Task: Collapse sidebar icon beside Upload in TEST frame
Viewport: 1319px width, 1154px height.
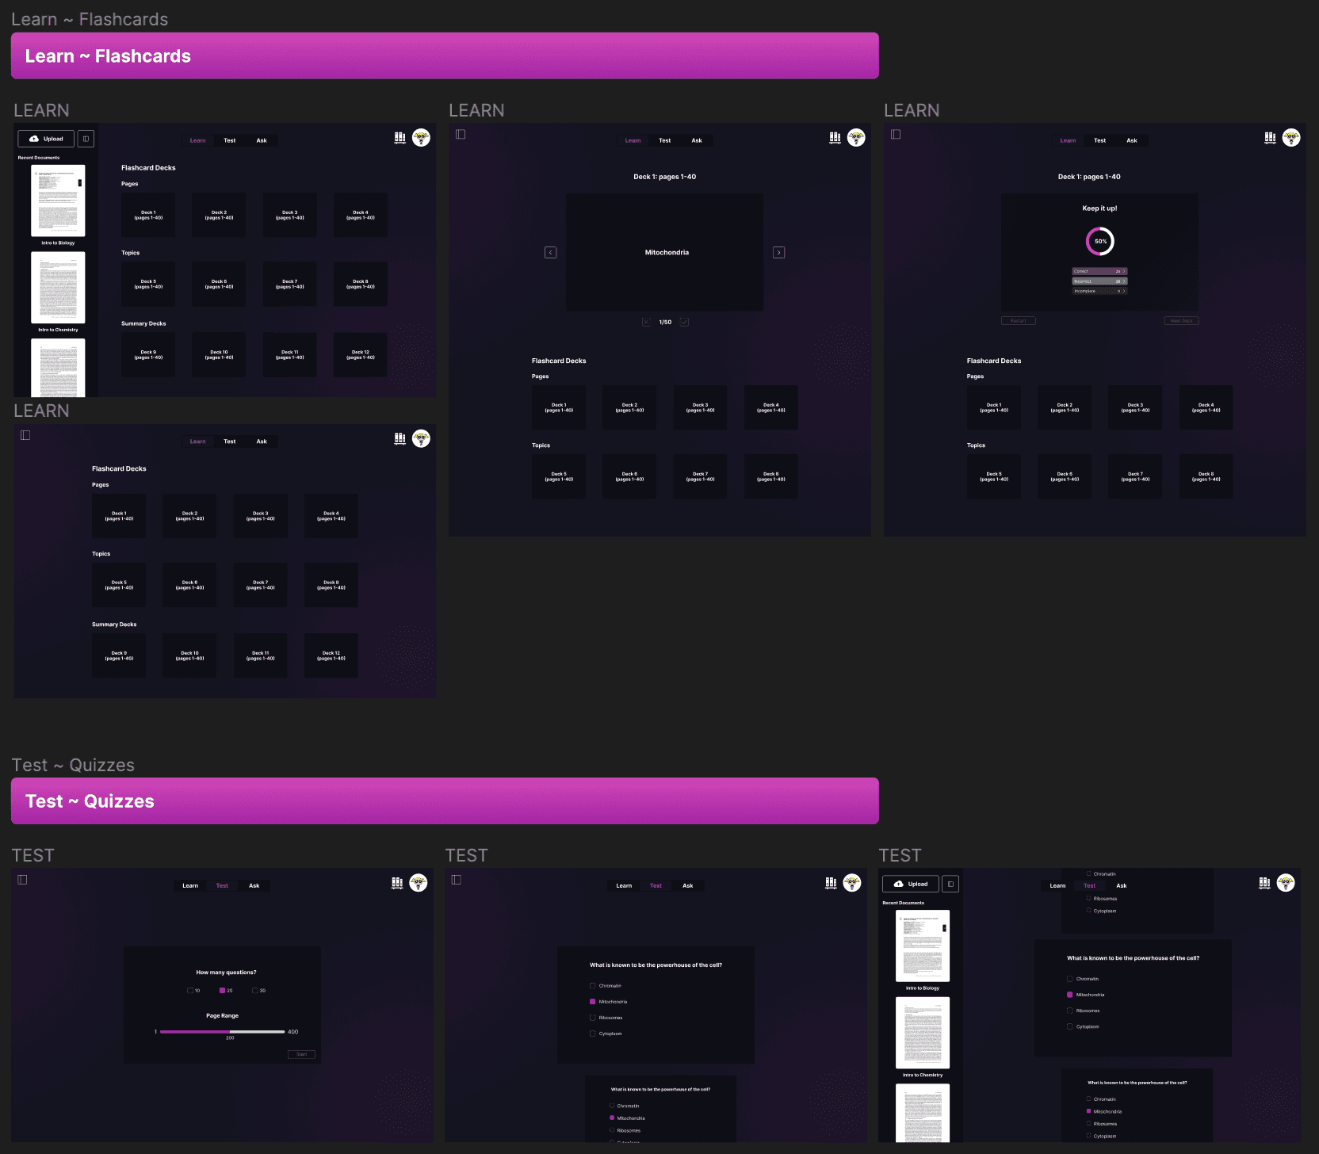Action: 950,884
